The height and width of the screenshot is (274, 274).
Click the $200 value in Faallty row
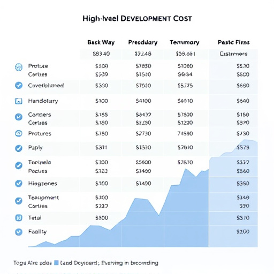point(243,232)
